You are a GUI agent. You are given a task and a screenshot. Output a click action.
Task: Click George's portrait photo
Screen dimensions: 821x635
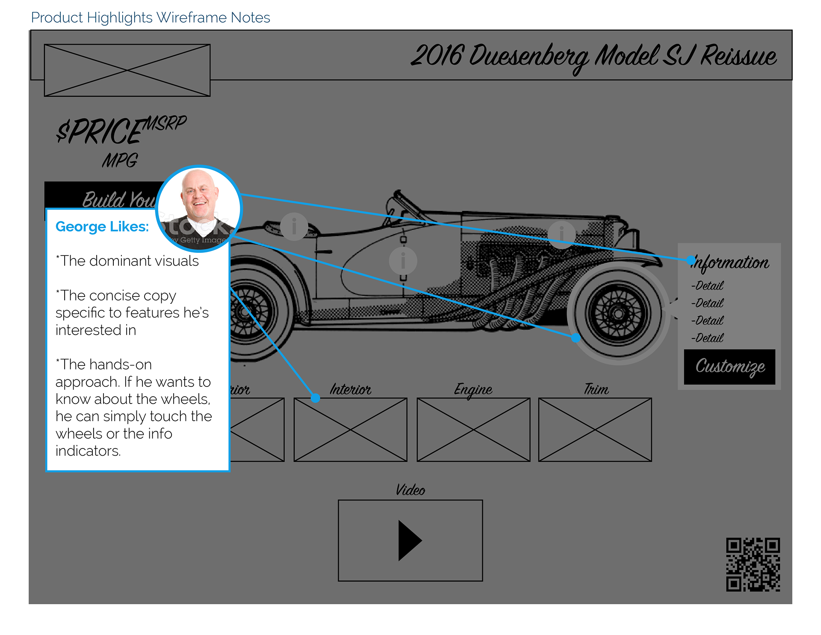pos(199,208)
